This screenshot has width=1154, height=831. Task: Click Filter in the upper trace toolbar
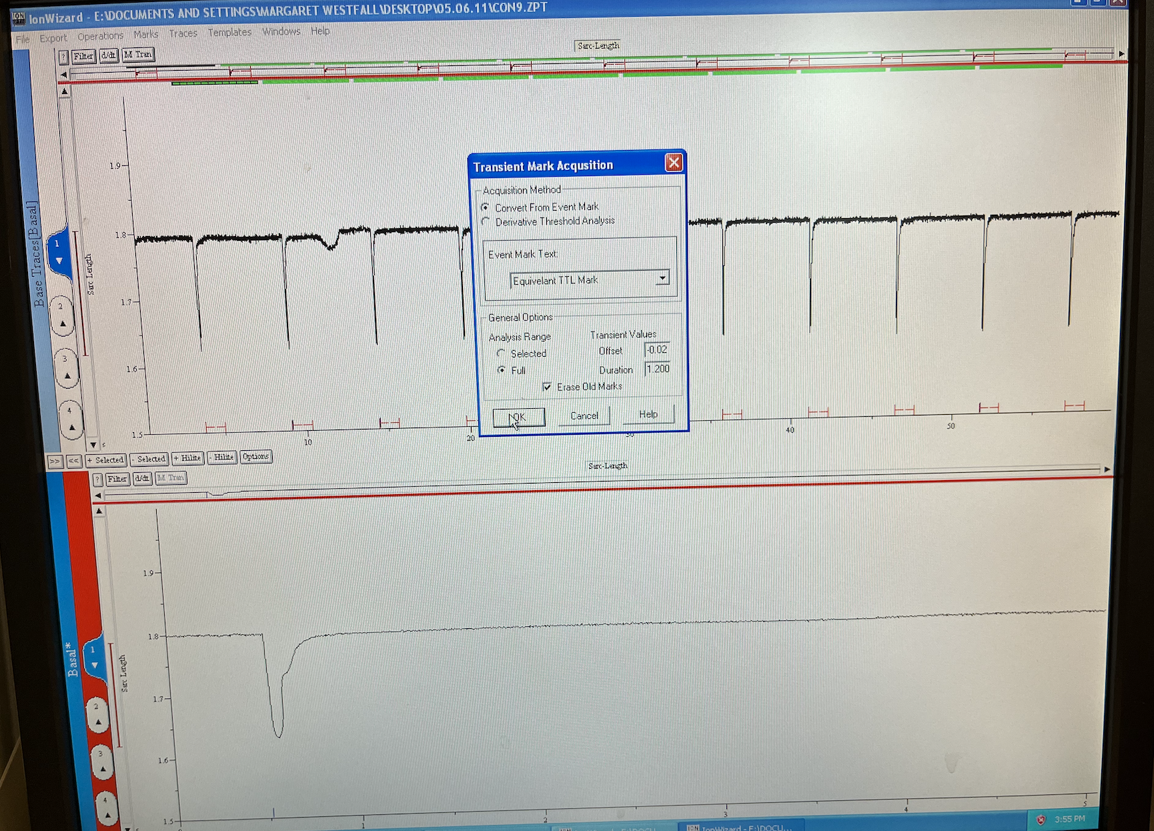coord(83,56)
